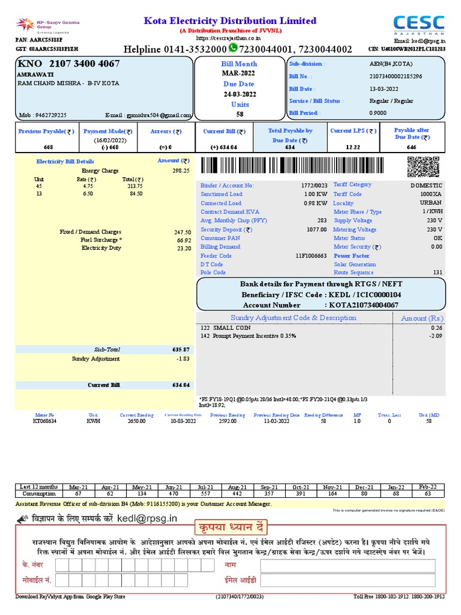
Task: Click the Feb-22 consumption 63 cell
Action: pyautogui.click(x=427, y=494)
